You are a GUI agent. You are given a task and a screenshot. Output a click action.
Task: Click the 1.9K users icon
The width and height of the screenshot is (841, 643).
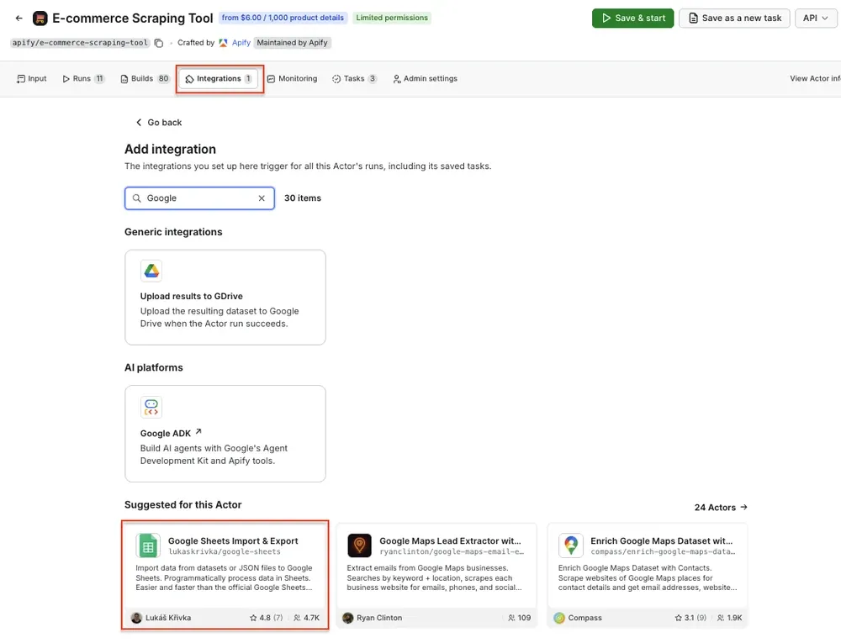pos(721,618)
